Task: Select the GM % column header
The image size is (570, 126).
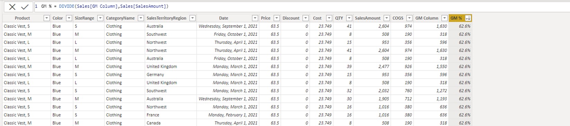Action: [456, 18]
